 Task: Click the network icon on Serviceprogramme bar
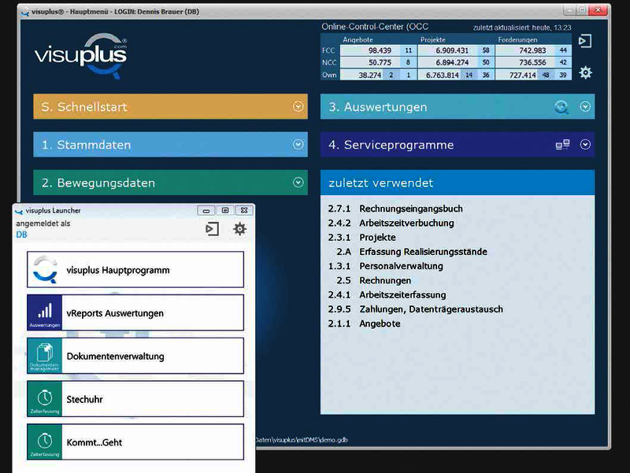(562, 145)
